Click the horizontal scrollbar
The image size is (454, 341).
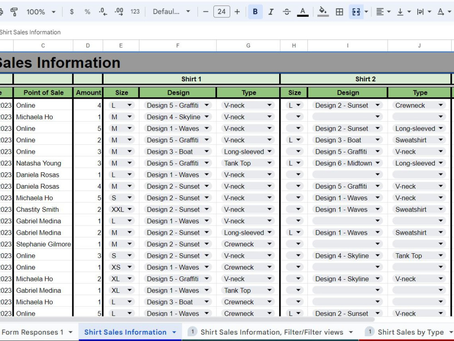(x=187, y=319)
